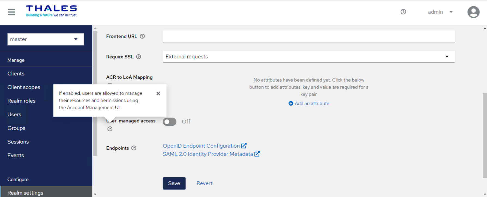Click Frontend URL help icon
The height and width of the screenshot is (197, 487).
pos(142,36)
